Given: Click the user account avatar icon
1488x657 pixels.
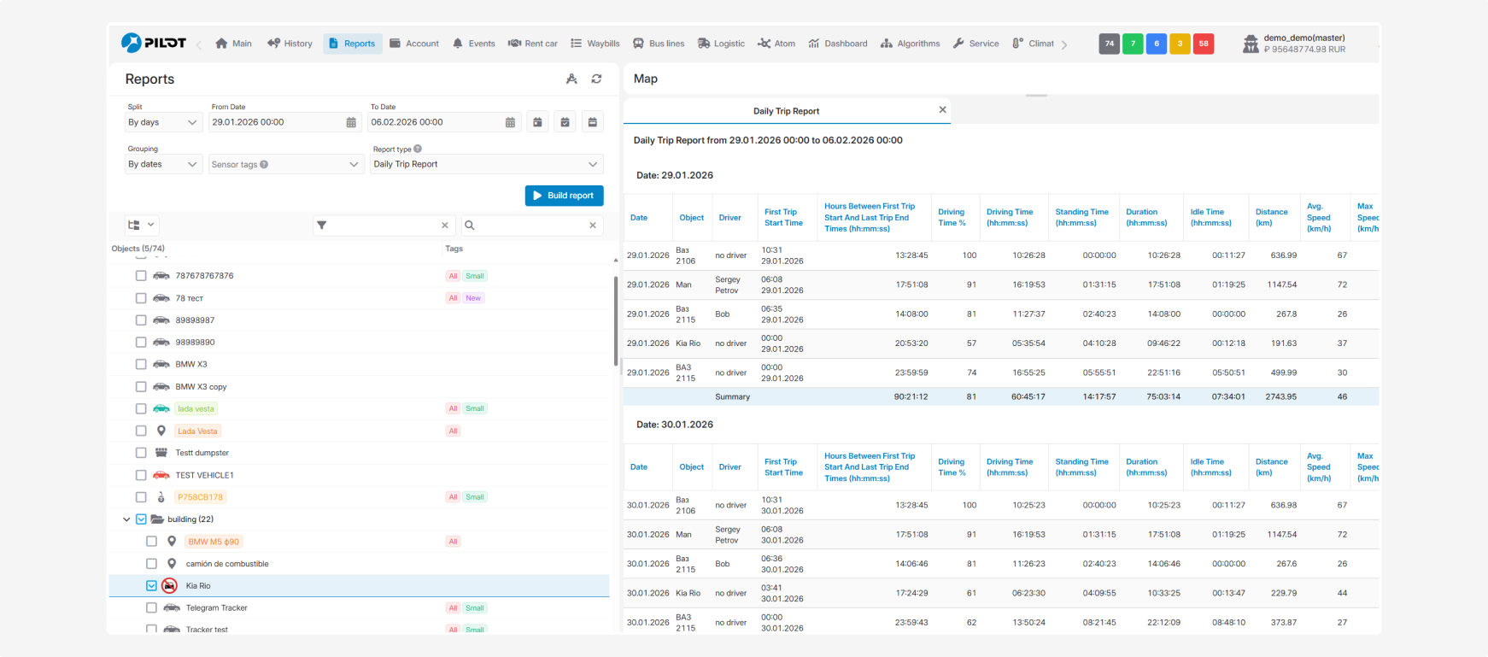Looking at the screenshot, I should (x=1251, y=44).
